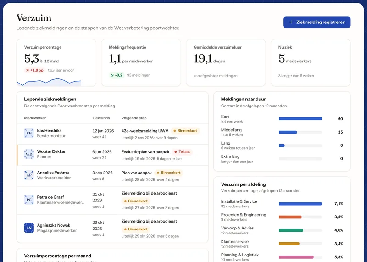The height and width of the screenshot is (262, 367).
Task: Click the Verzuim per afdeling heading
Action: coord(244,184)
